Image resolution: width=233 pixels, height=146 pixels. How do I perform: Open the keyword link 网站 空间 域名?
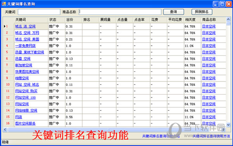click(27, 85)
